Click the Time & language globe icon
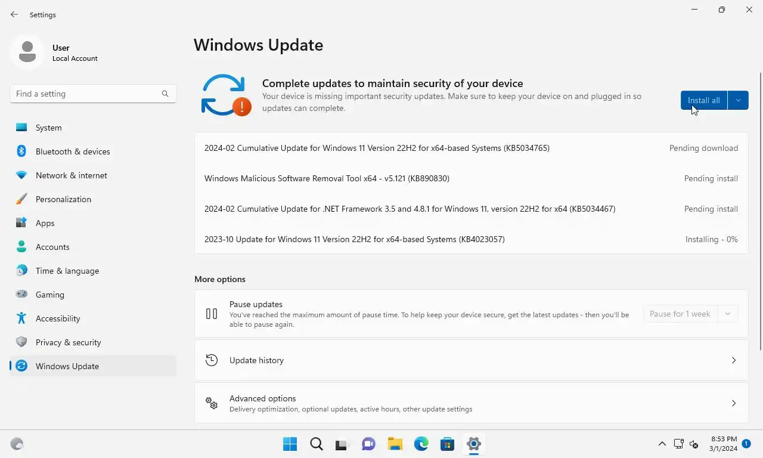 point(21,271)
